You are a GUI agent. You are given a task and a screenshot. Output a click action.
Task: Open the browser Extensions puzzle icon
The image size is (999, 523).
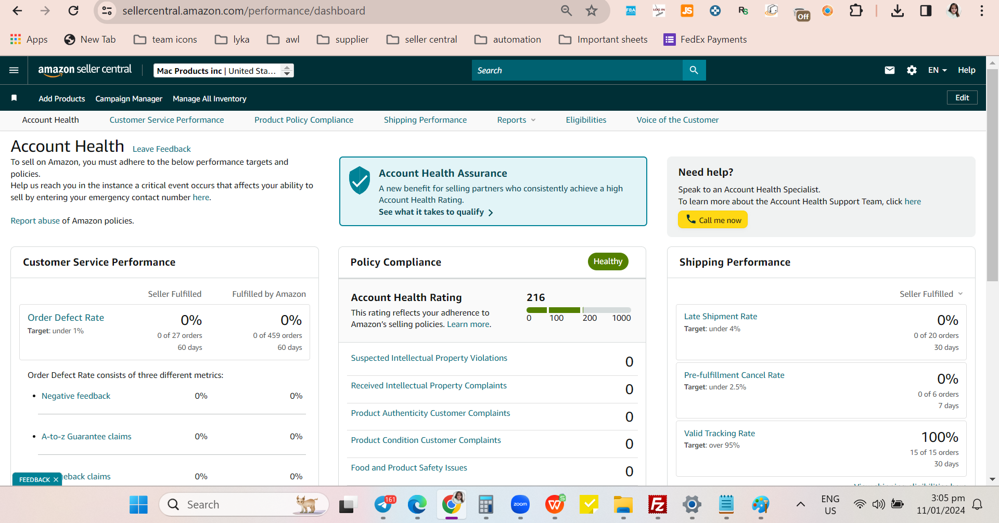click(x=856, y=10)
